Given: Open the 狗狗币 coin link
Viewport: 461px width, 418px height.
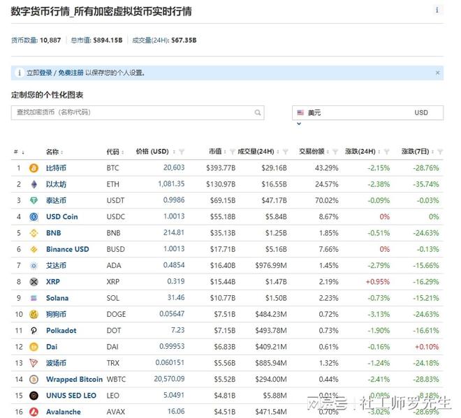Looking at the screenshot, I should point(56,314).
